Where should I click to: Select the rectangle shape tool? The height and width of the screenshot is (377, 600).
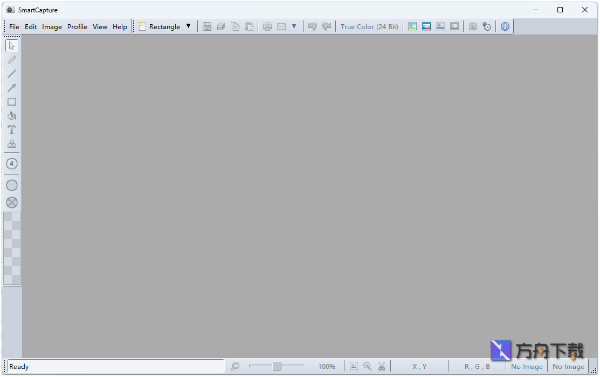pos(12,102)
